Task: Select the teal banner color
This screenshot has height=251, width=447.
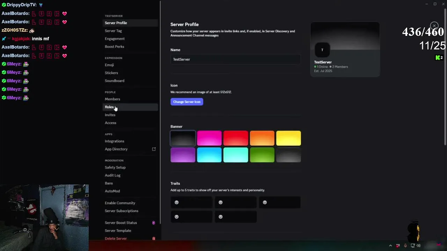Action: [x=236, y=155]
